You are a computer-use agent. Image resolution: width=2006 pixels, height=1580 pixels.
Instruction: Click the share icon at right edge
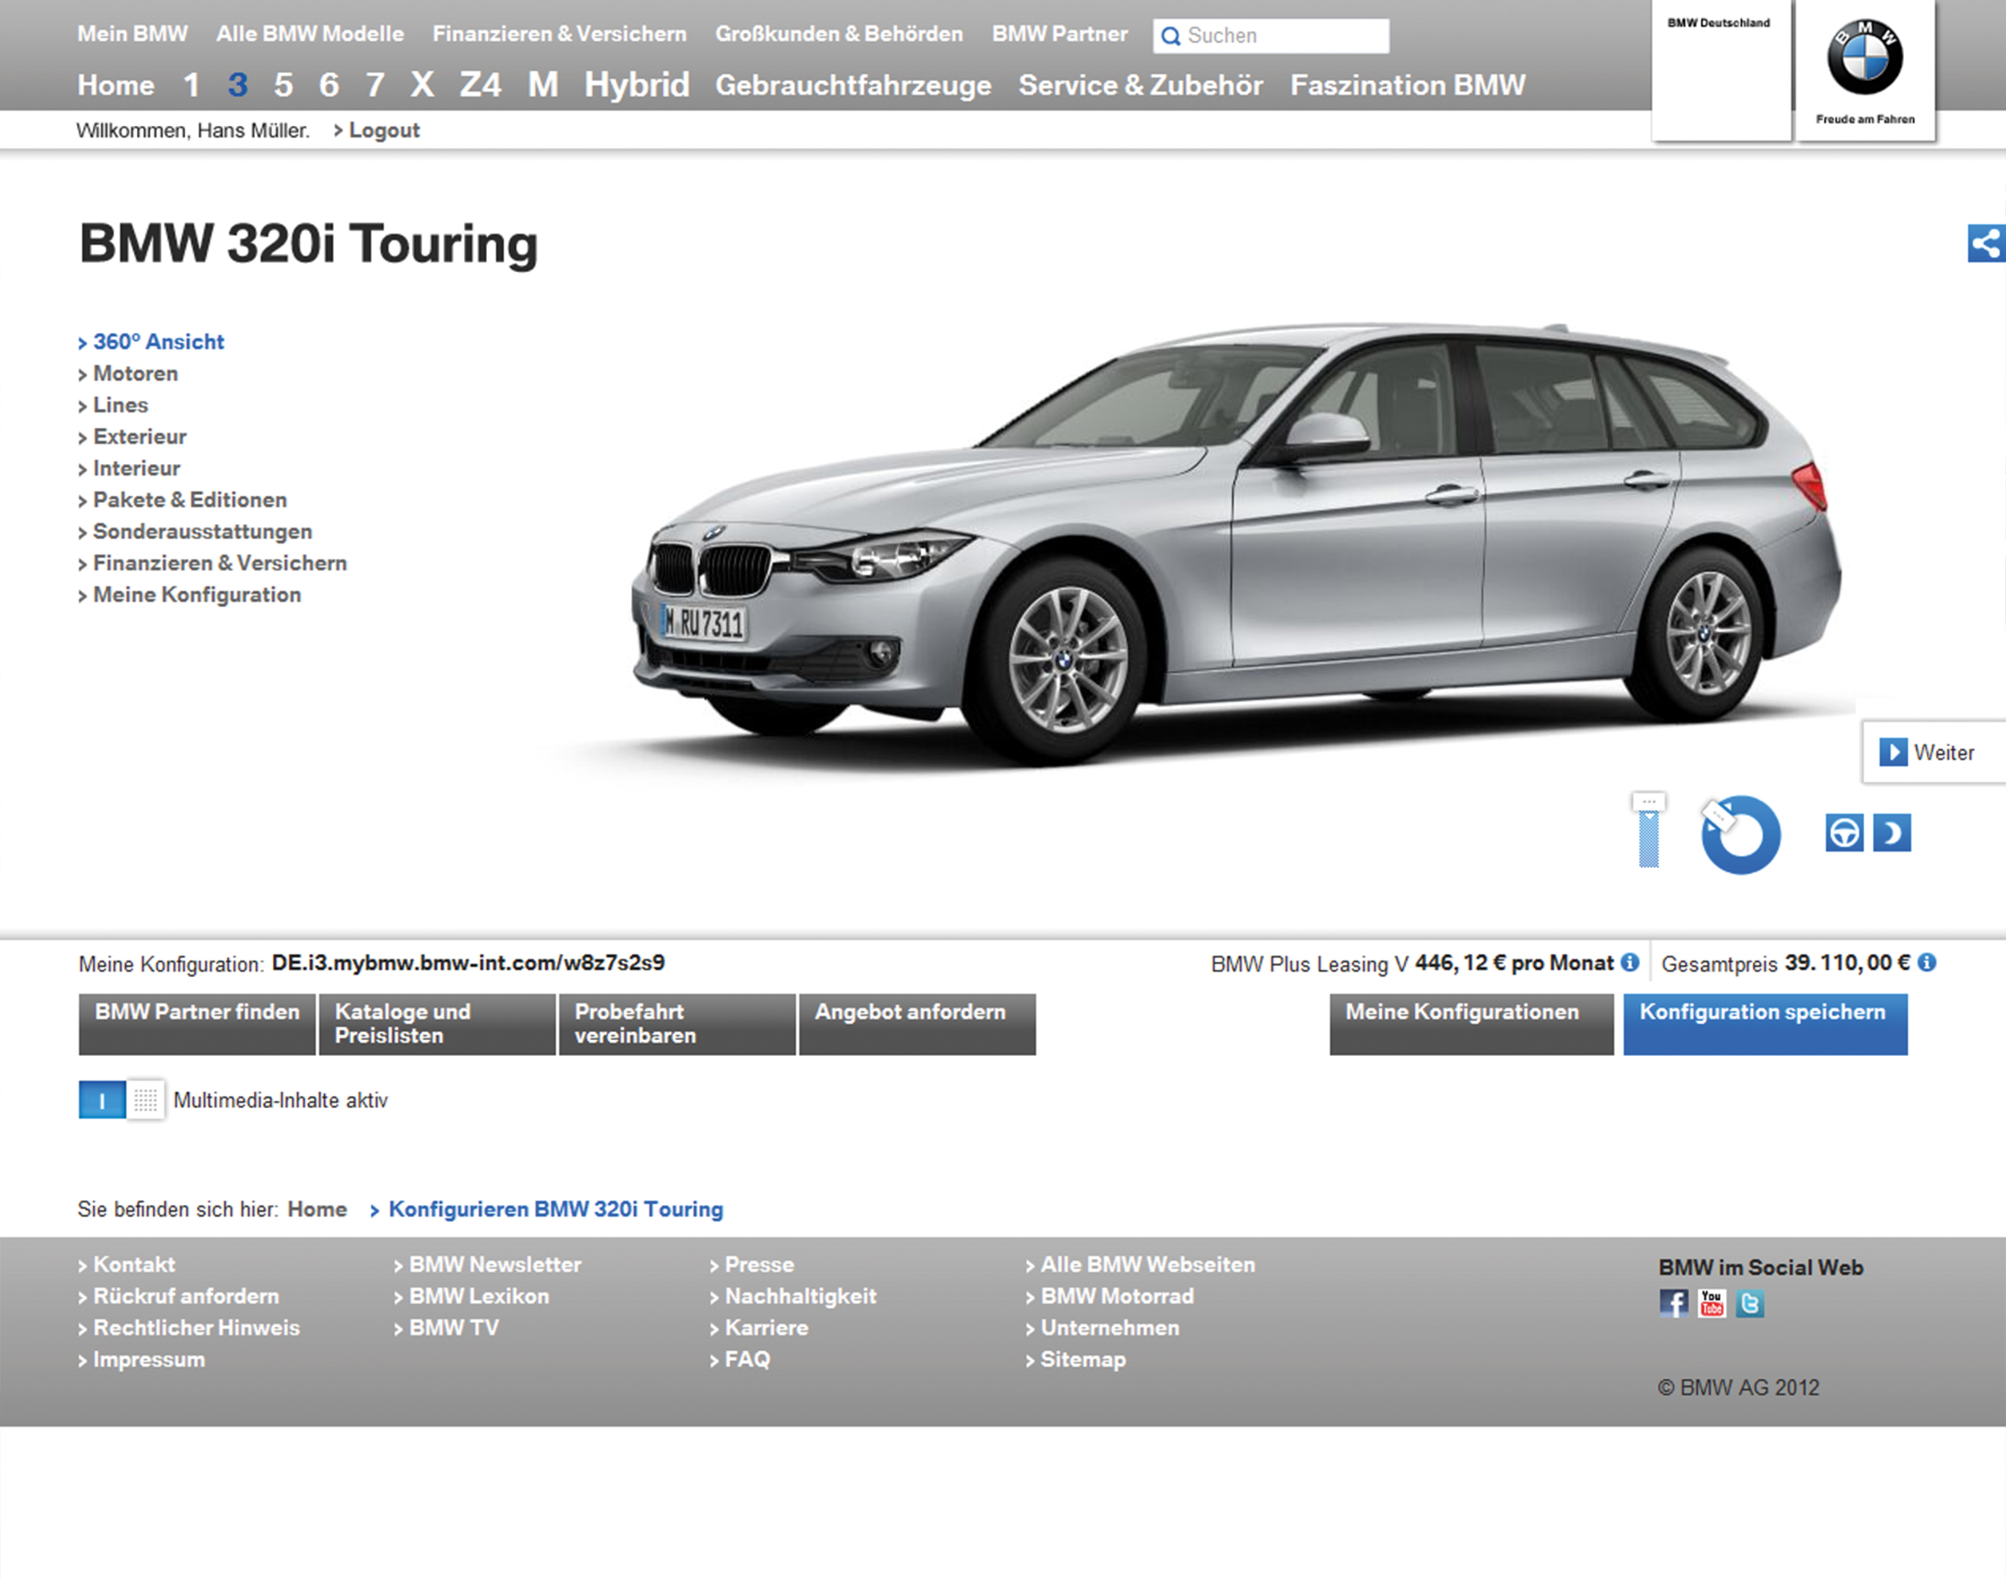(1985, 243)
